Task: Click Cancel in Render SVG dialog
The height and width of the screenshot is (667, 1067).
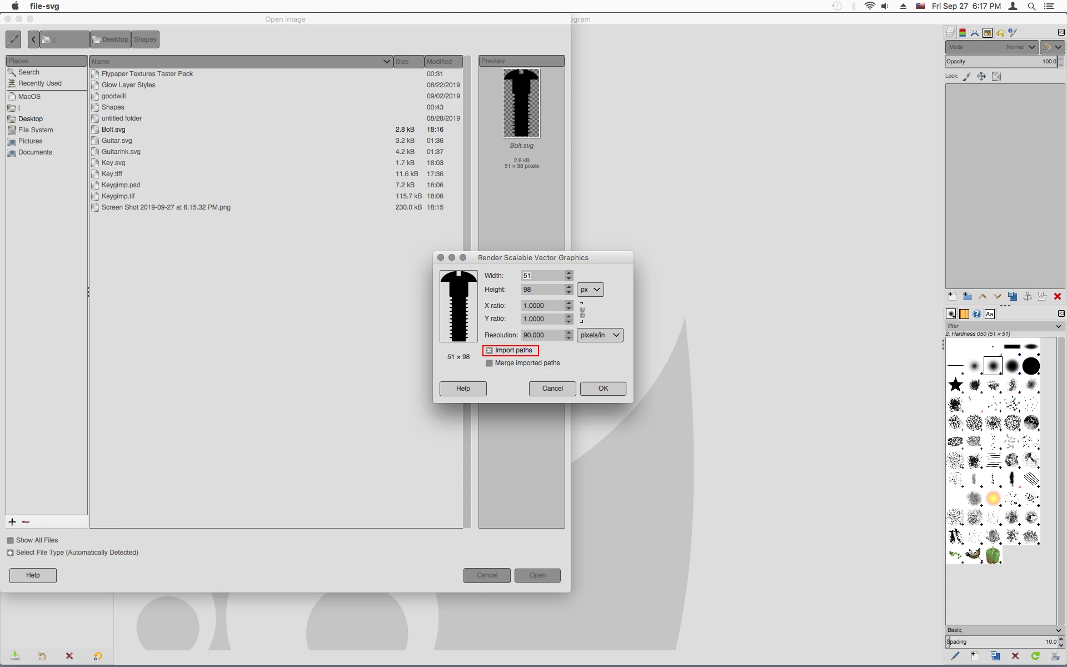Action: click(x=552, y=389)
